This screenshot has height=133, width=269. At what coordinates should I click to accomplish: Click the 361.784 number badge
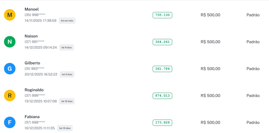point(162,69)
